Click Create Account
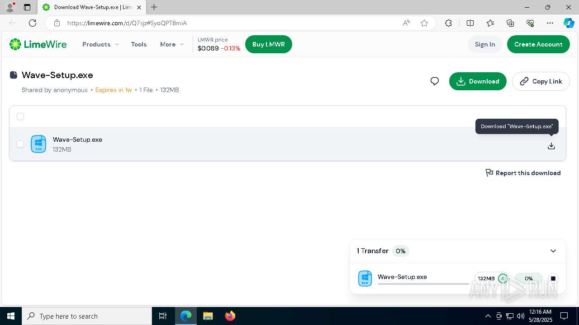 tap(538, 44)
